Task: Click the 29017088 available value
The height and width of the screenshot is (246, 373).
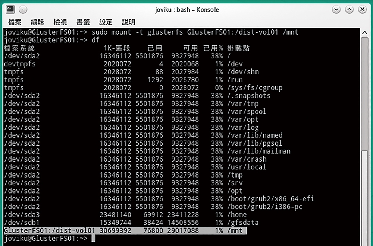Action: (183, 231)
